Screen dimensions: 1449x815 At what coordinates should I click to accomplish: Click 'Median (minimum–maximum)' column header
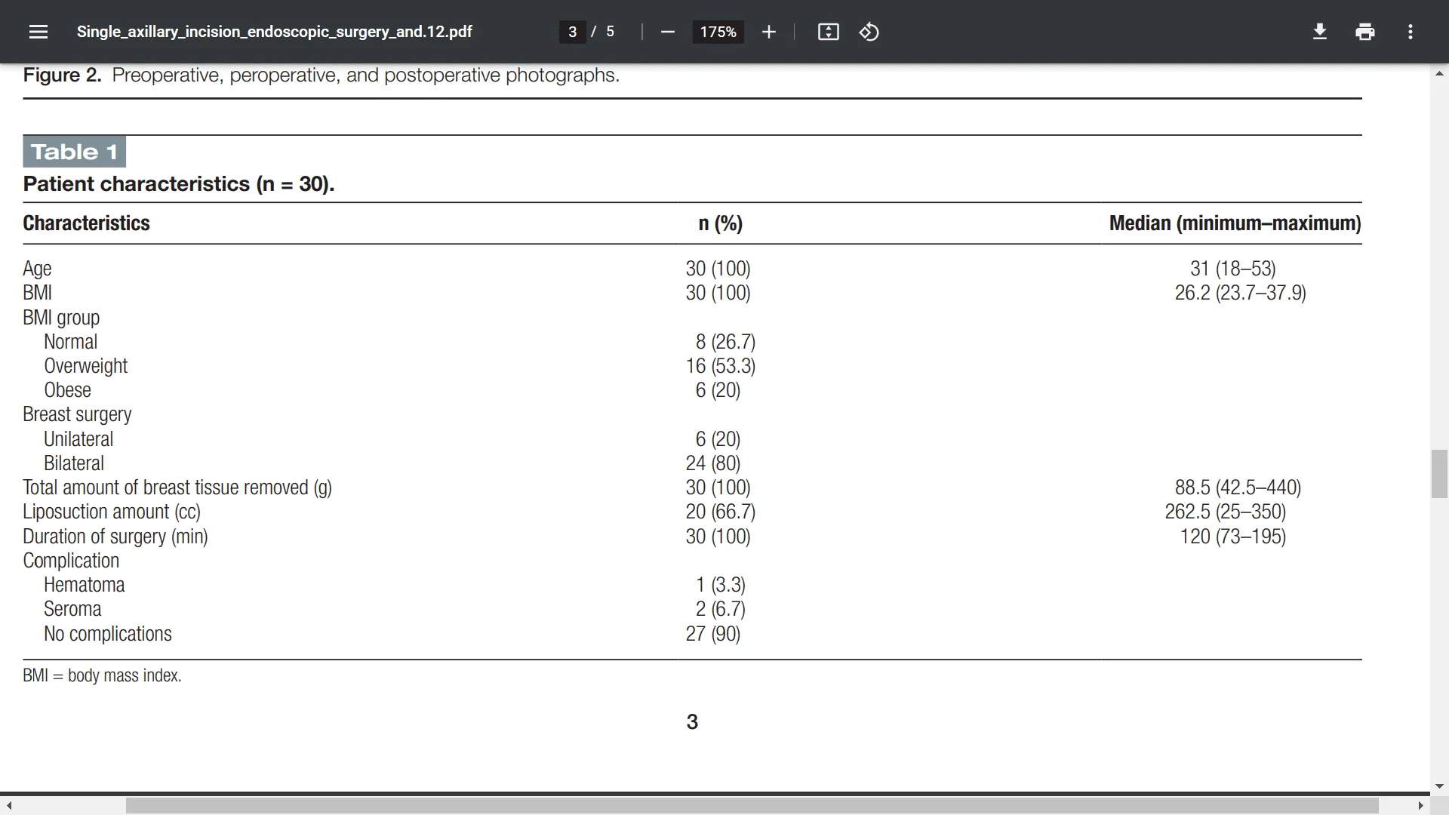(x=1235, y=223)
